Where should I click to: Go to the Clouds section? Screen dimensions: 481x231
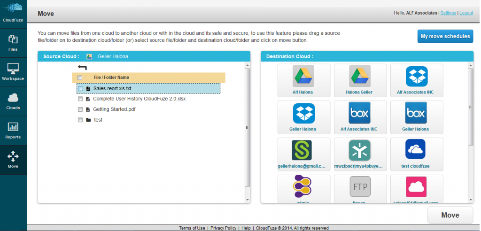point(13,101)
